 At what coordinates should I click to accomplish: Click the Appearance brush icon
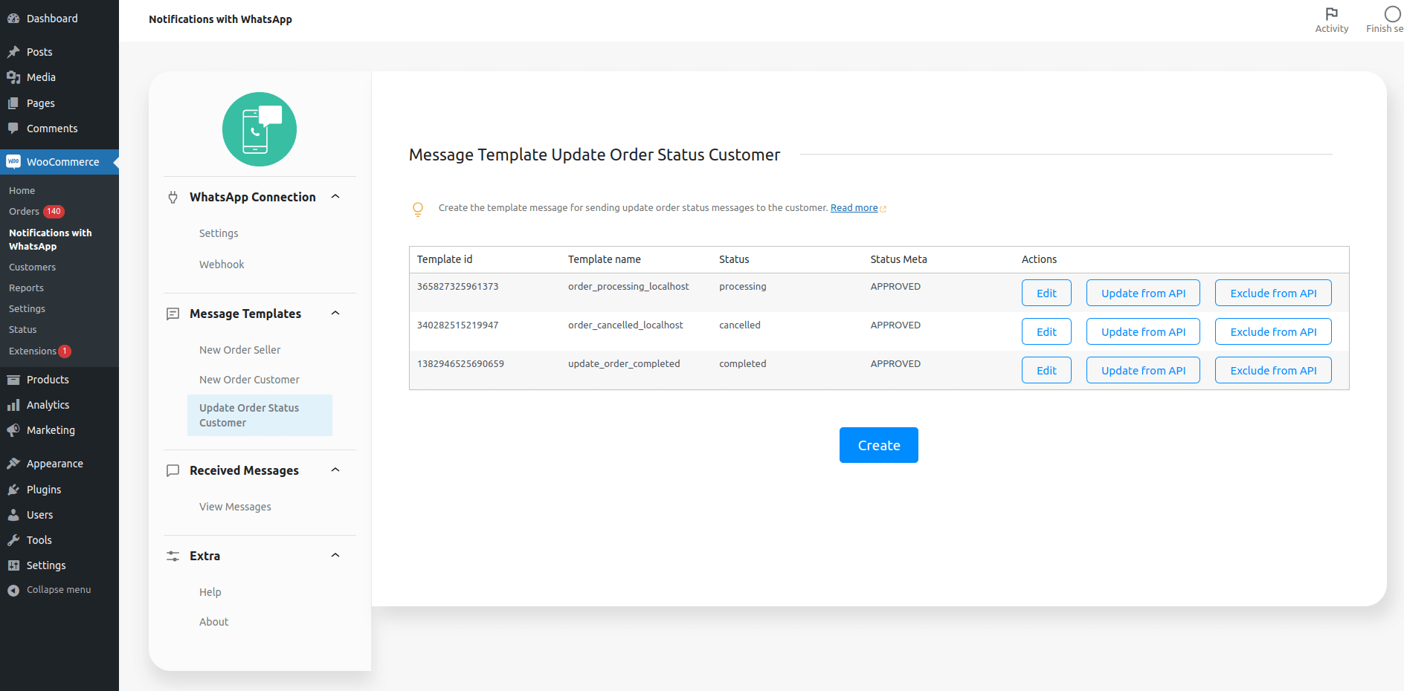pos(13,464)
